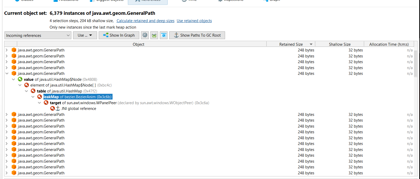The image size is (420, 179).
Task: Click "n/a" in the expanded GeneralPath row
Action: pyautogui.click(x=410, y=73)
